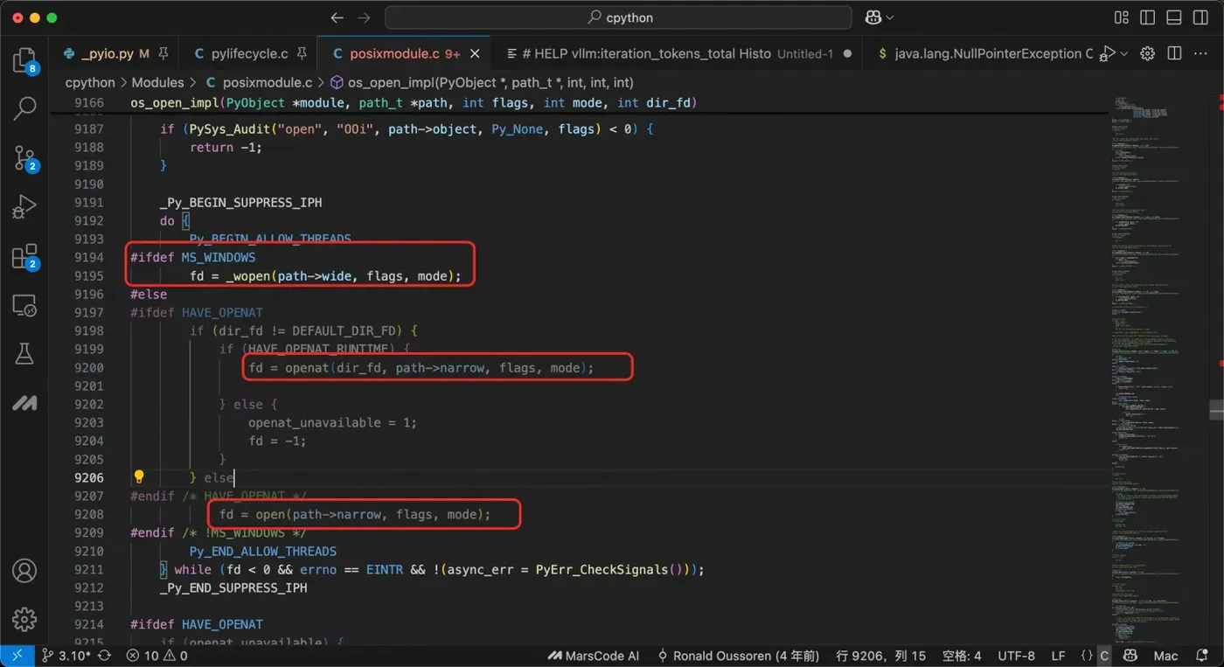Toggle the bottom panel
The height and width of the screenshot is (667, 1224).
[1174, 17]
